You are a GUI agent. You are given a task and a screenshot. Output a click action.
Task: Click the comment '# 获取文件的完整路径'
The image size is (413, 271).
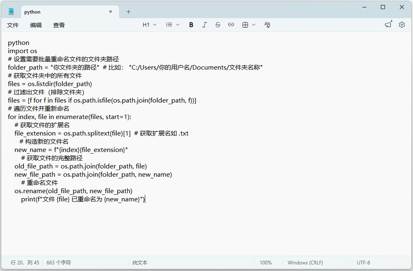[52, 158]
